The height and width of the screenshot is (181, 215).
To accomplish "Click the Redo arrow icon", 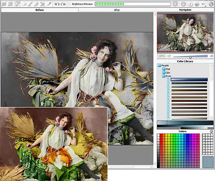I will pos(63,4).
